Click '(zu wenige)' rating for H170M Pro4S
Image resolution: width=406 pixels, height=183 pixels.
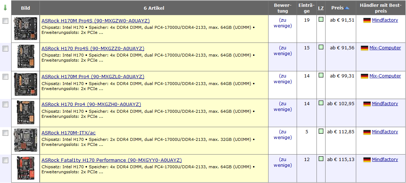(x=283, y=23)
